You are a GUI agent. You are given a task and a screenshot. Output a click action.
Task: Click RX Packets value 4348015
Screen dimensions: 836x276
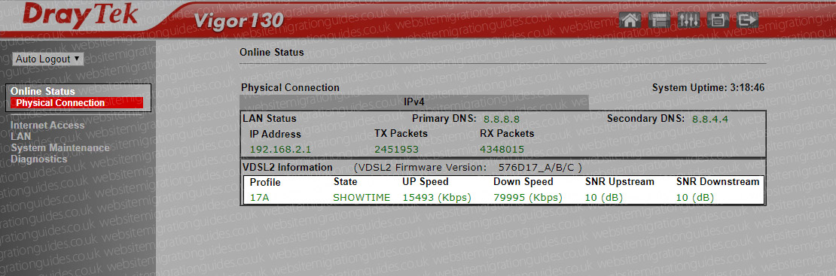pos(502,150)
